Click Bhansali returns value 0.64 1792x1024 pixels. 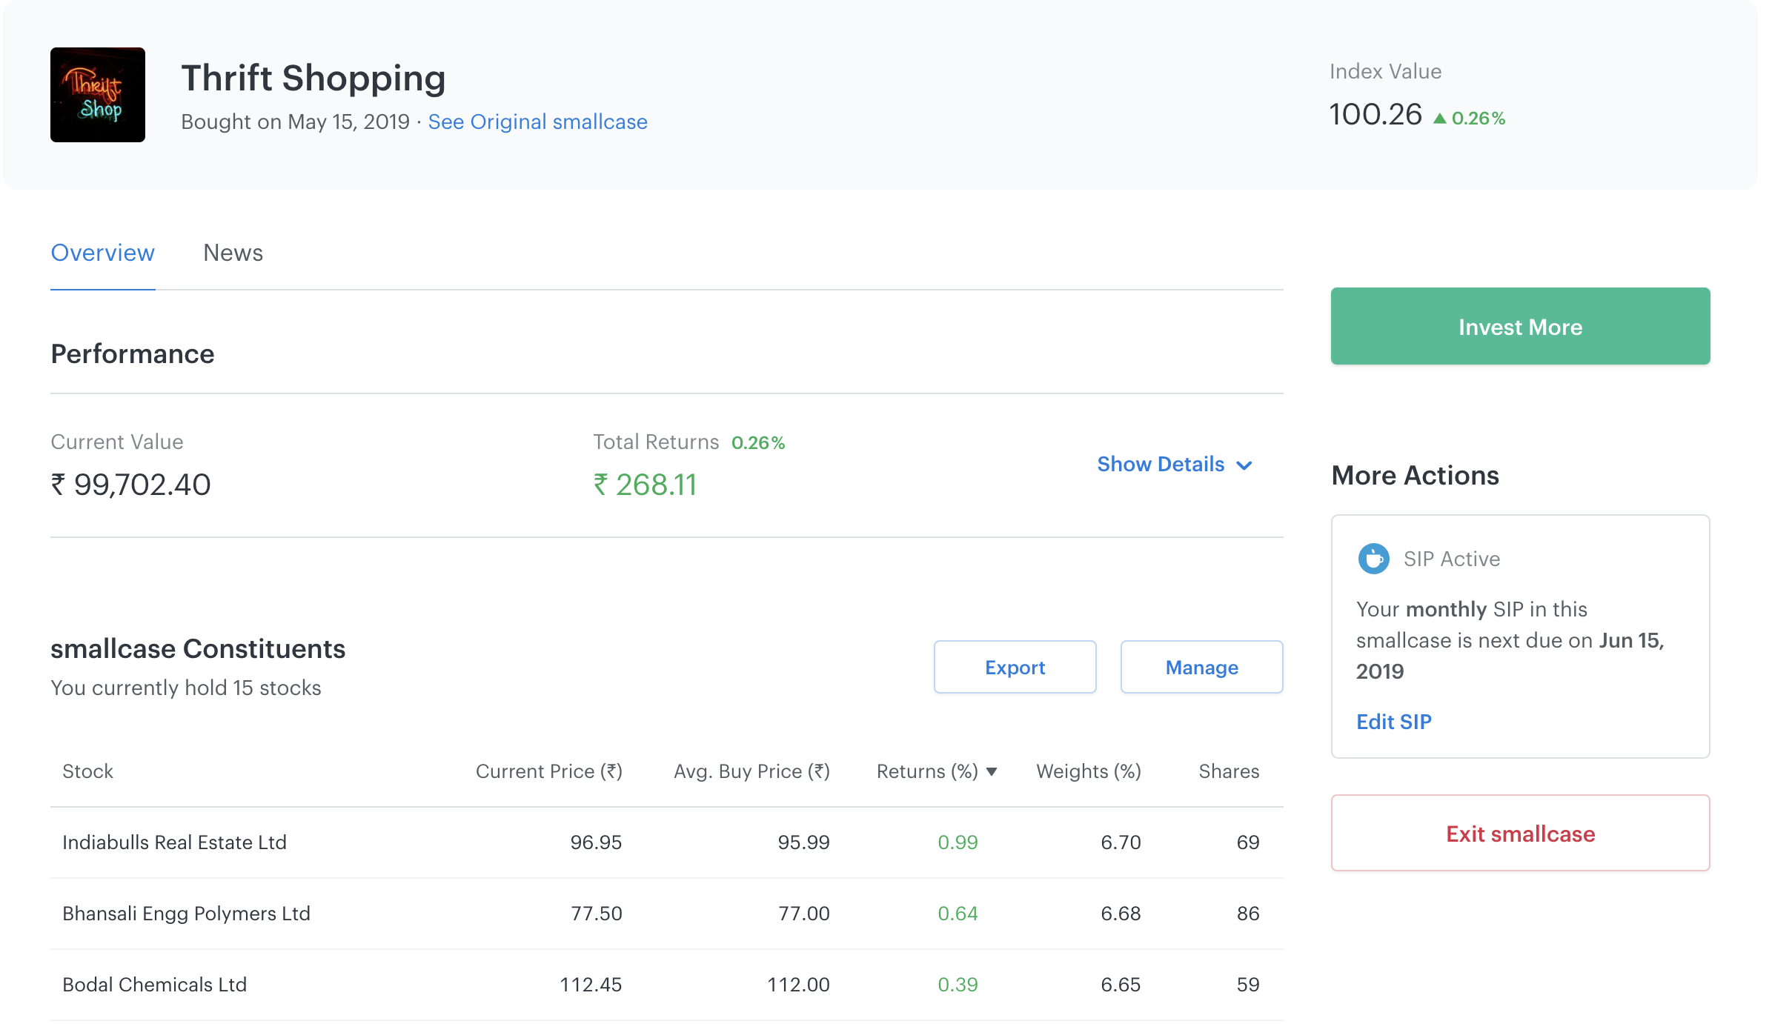tap(958, 914)
